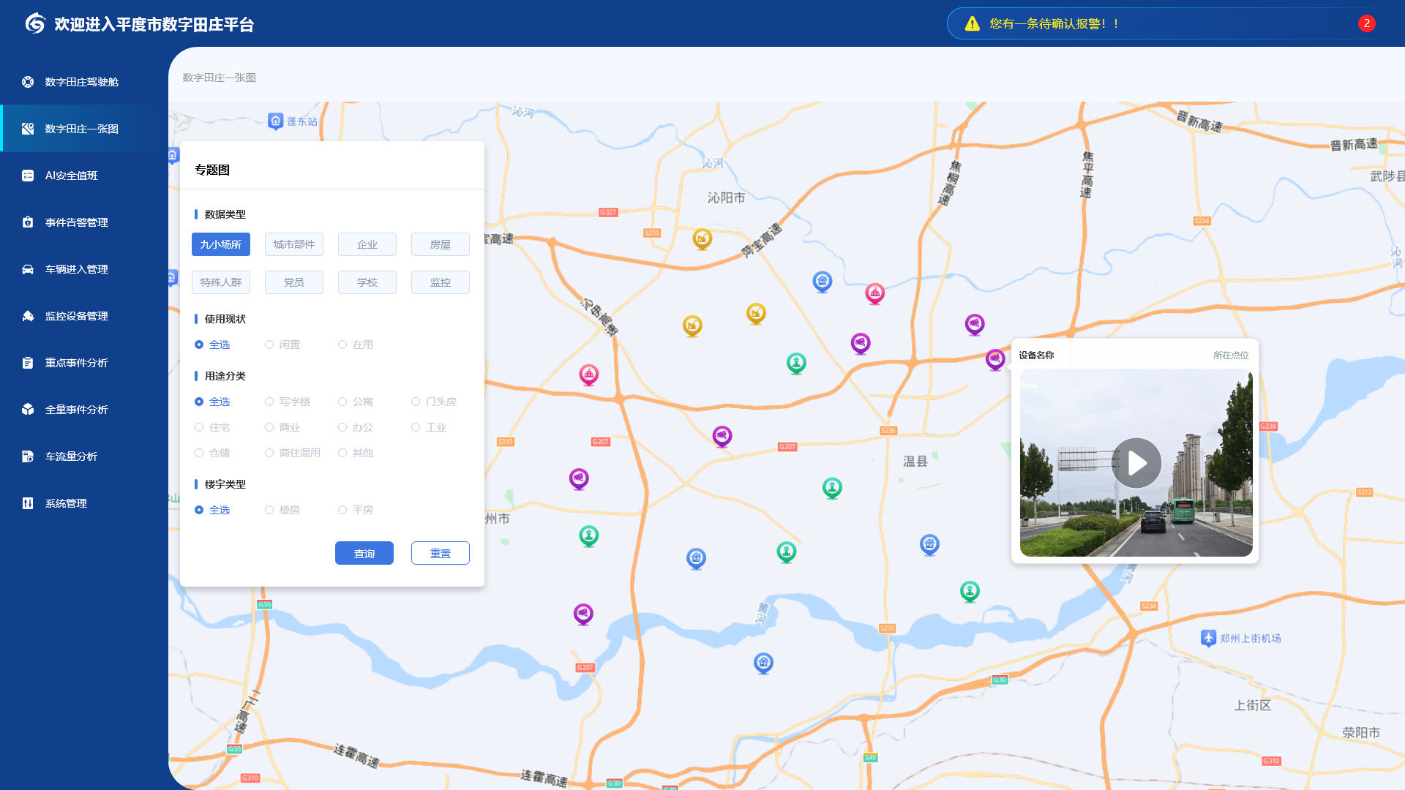
Task: Open the red notification badge showing 2
Action: 1366,23
